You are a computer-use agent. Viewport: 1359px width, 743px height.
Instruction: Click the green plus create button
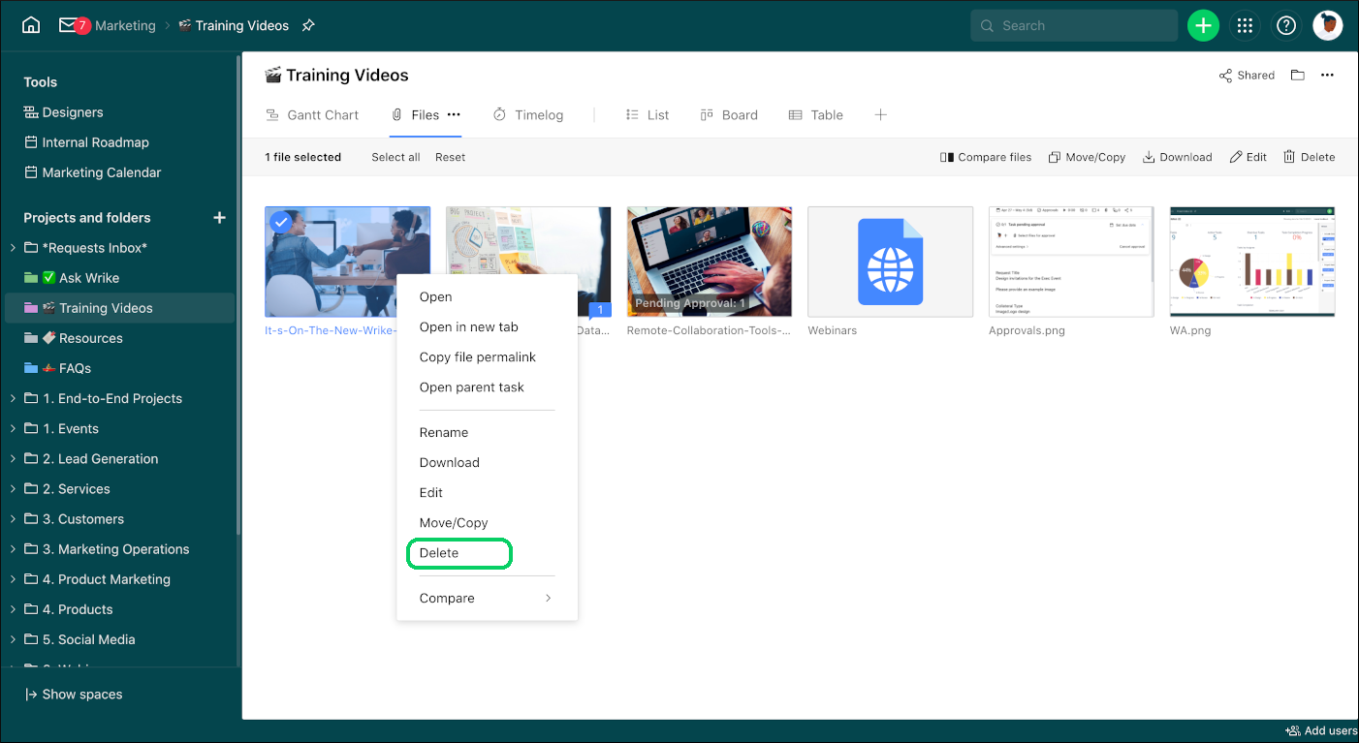(1203, 26)
